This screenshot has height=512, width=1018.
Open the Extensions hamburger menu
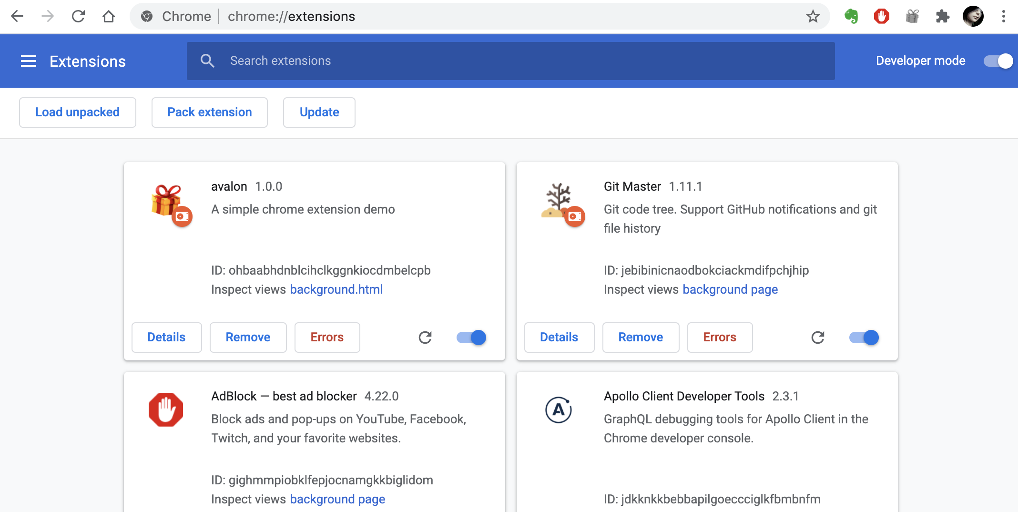click(29, 61)
